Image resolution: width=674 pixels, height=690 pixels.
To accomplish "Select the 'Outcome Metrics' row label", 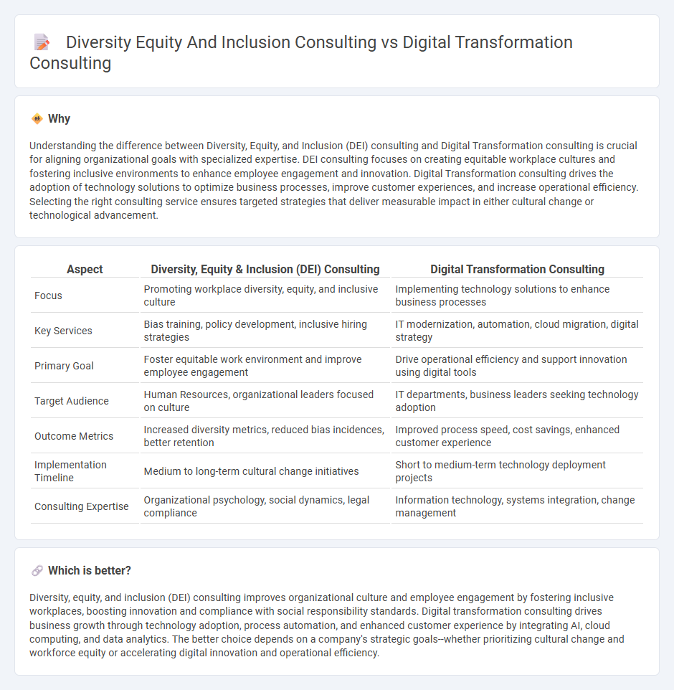I will tap(74, 437).
